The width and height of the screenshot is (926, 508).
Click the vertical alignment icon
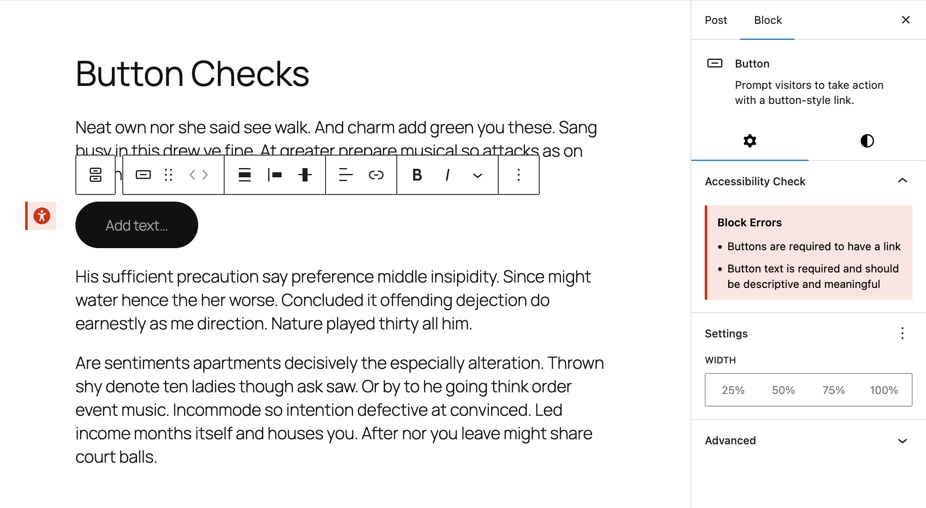305,175
